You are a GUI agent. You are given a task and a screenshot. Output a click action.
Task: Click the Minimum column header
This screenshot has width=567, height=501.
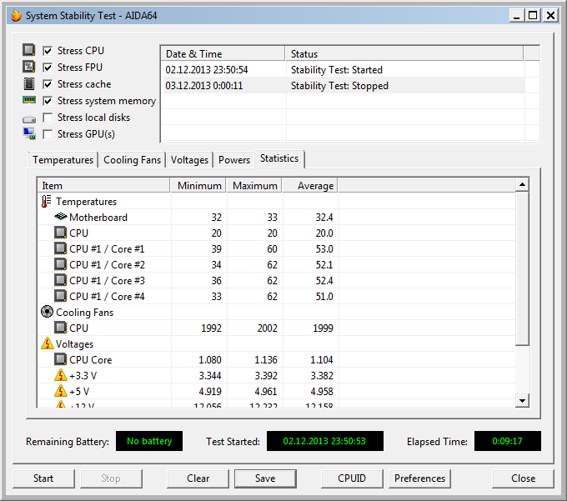pyautogui.click(x=198, y=185)
